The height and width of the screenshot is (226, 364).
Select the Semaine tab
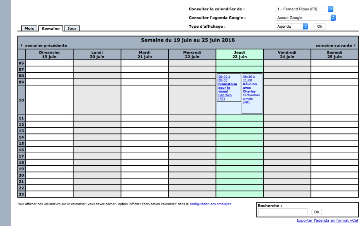coord(50,29)
